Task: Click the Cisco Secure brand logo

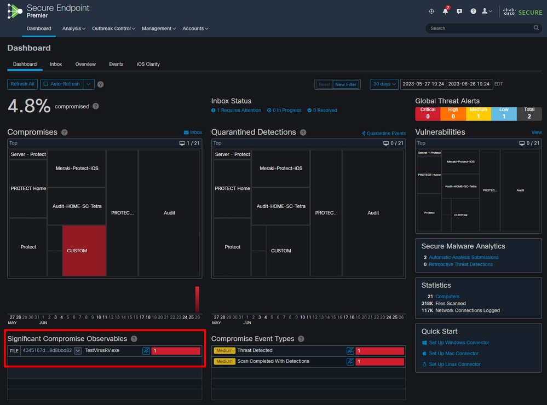Action: point(522,12)
